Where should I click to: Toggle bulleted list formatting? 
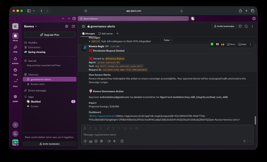pyautogui.click(x=119, y=128)
